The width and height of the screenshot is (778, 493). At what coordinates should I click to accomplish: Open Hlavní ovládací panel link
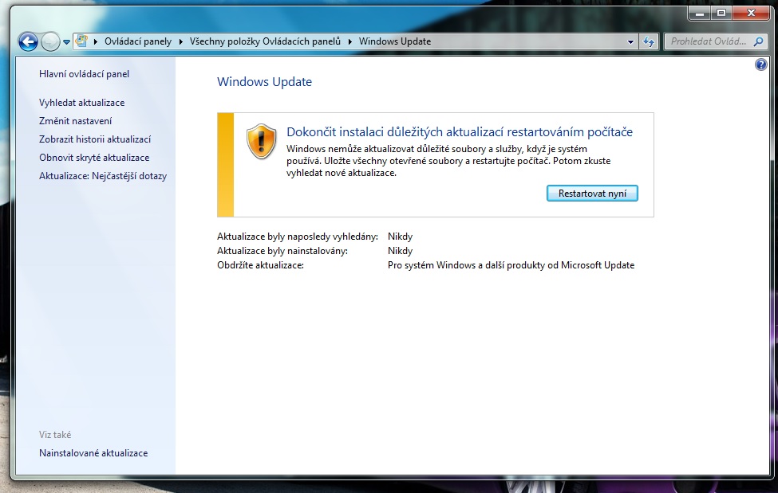pos(84,74)
